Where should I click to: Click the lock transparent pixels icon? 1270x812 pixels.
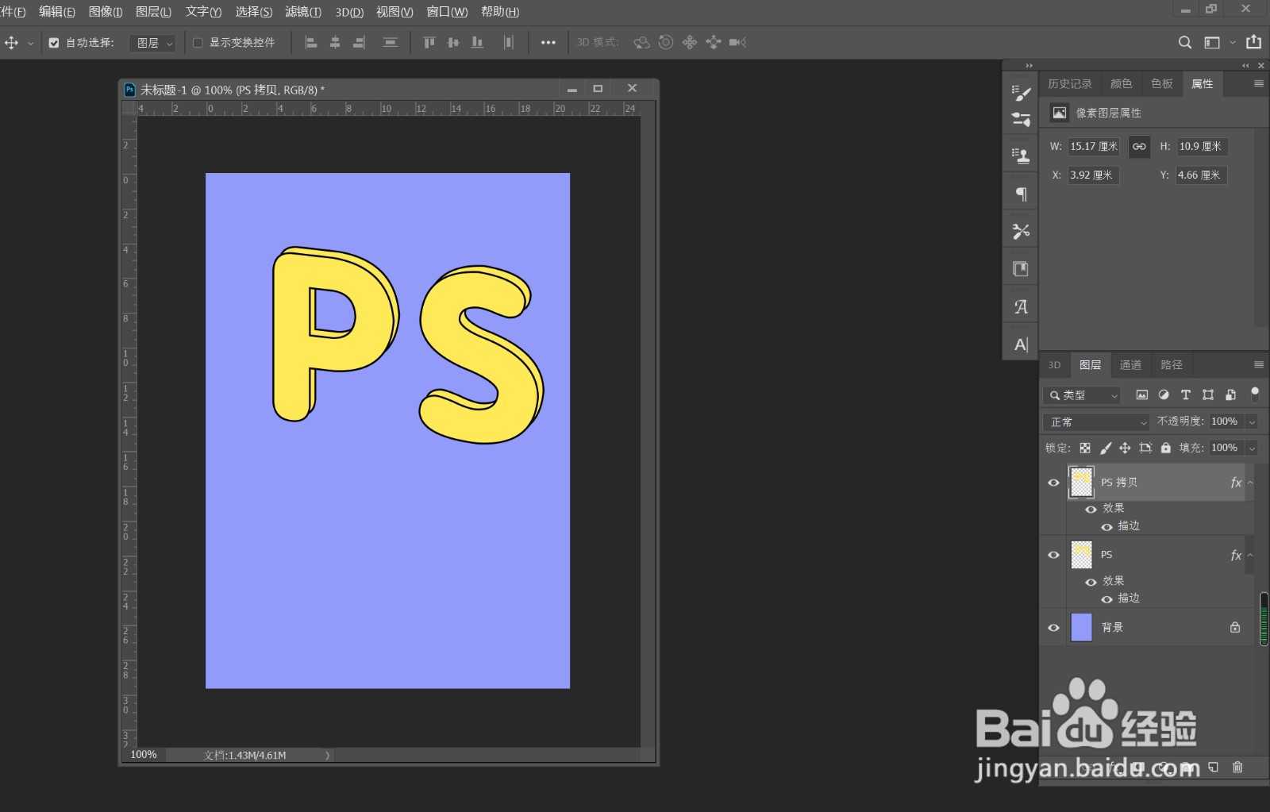(1085, 448)
